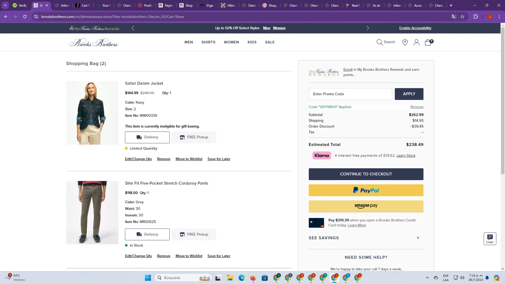The height and width of the screenshot is (284, 505).
Task: Open File Explorer from the taskbar
Action: point(230,278)
